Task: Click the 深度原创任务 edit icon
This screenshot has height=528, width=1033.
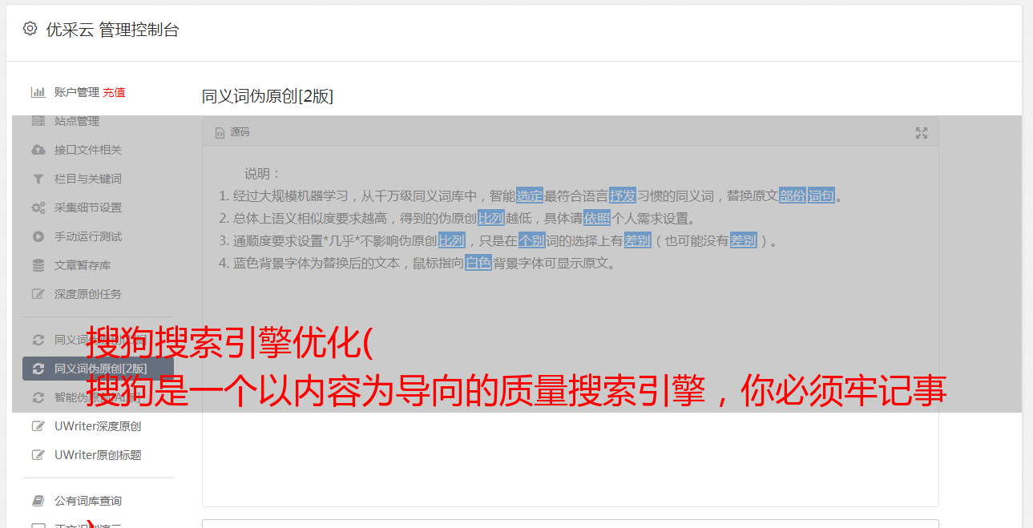Action: (38, 294)
